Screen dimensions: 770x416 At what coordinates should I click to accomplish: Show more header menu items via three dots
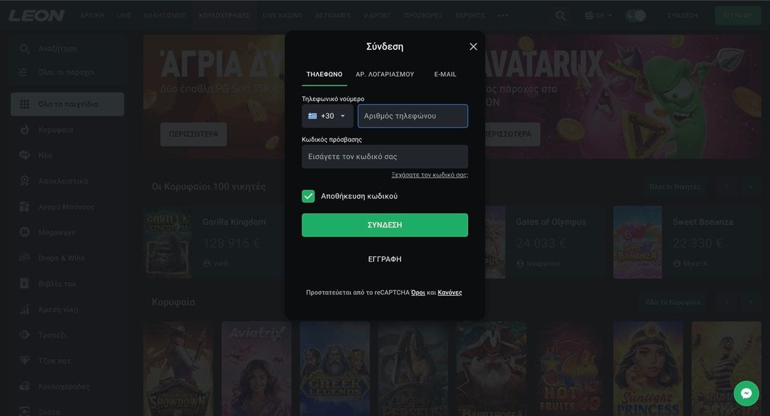tap(503, 16)
